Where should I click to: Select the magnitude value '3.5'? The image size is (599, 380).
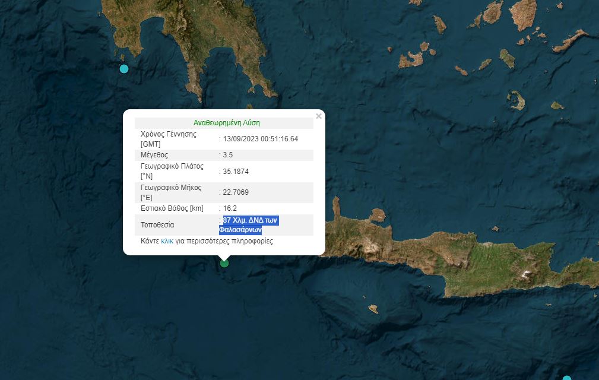pos(228,155)
